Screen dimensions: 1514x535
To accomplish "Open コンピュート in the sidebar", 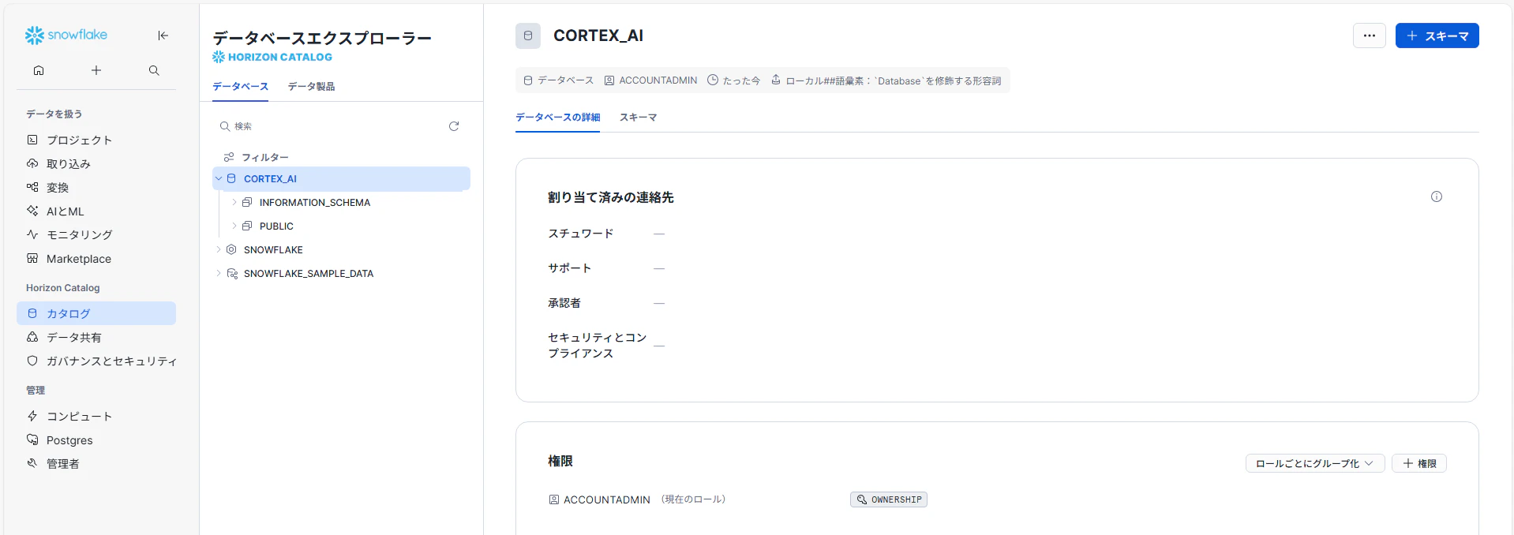I will click(96, 416).
